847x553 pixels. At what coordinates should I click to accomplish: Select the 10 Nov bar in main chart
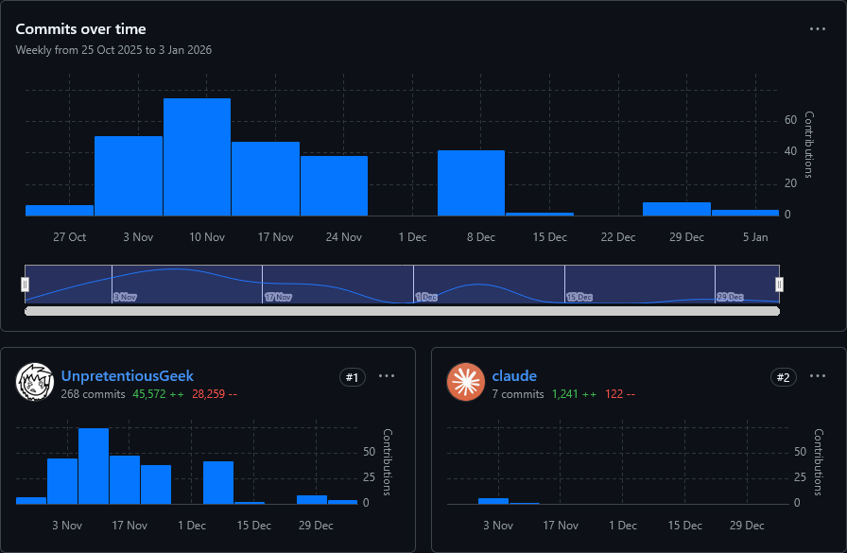tap(197, 157)
